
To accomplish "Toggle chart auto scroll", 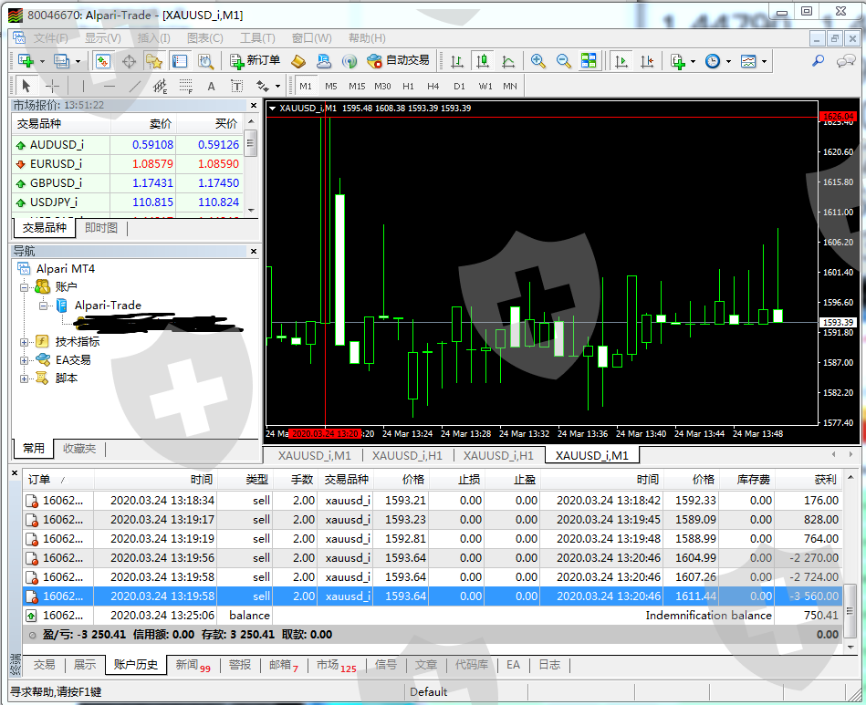I will 621,61.
